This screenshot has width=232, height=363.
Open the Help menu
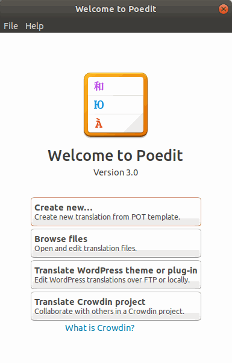point(34,26)
